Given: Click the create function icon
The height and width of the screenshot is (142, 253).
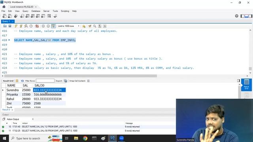Looking at the screenshot, I should (43, 16).
